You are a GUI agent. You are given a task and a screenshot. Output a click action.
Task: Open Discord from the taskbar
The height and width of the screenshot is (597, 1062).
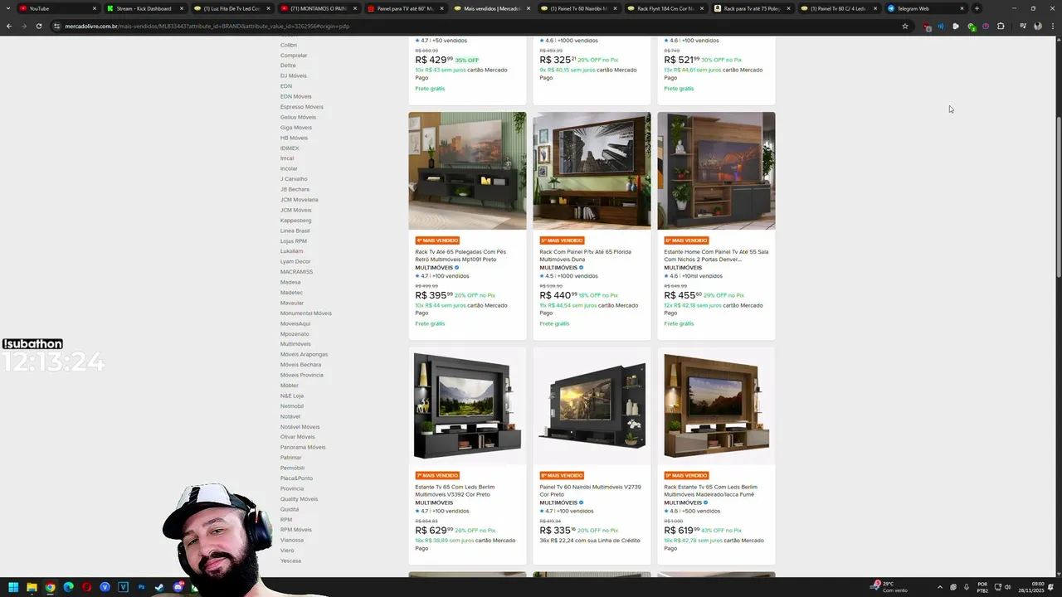pos(178,587)
